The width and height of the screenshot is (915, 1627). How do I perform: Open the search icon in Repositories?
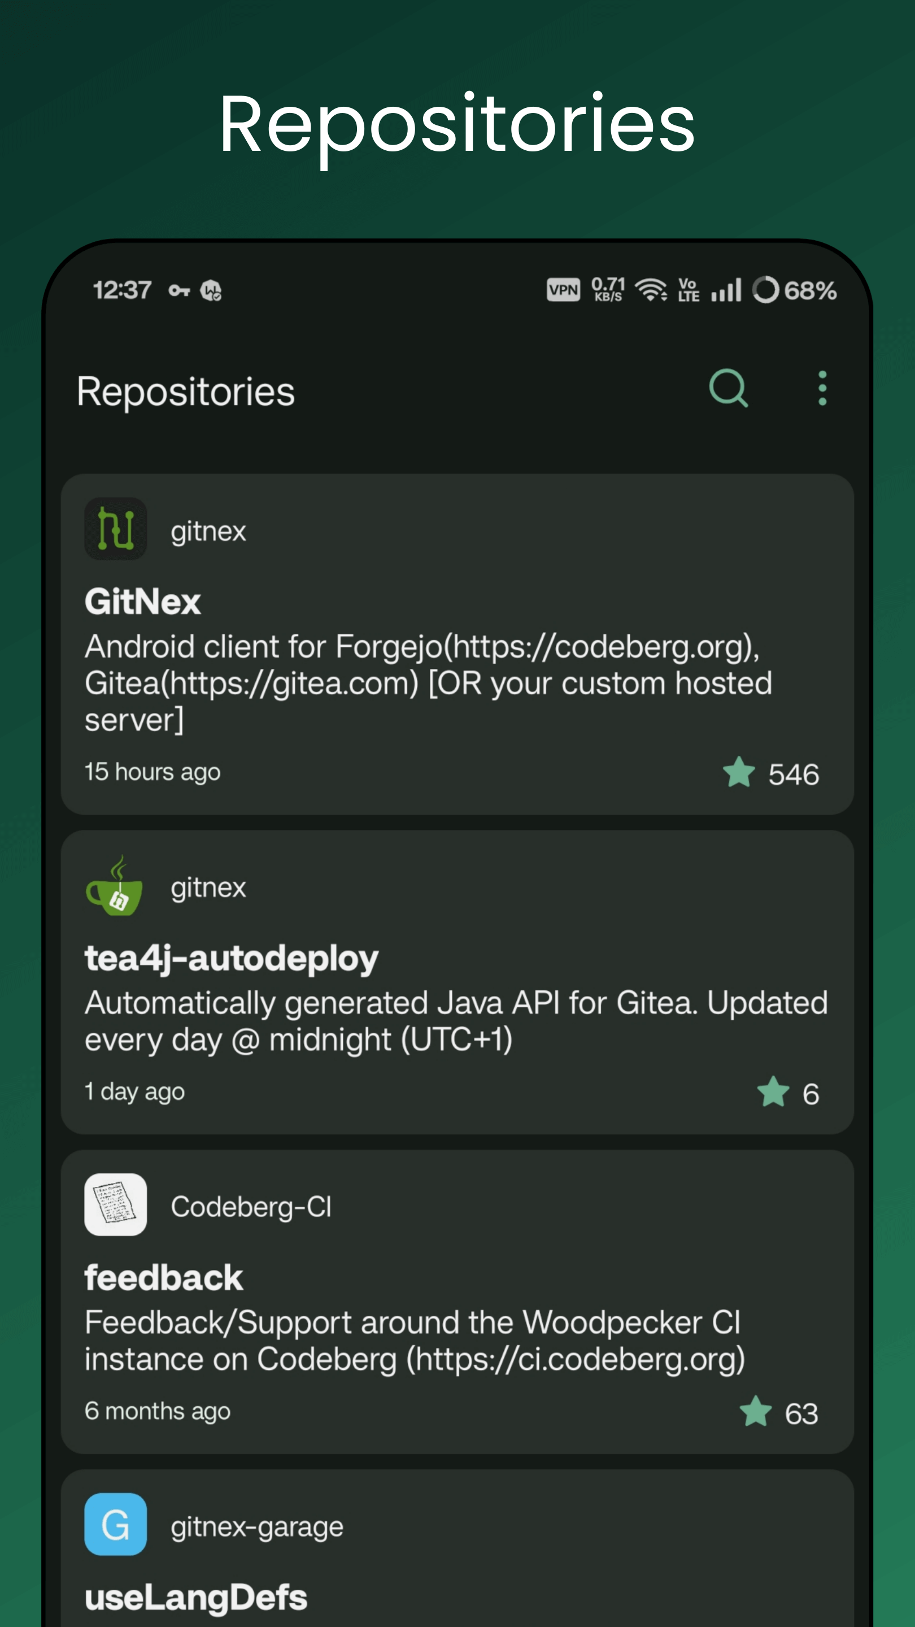728,389
